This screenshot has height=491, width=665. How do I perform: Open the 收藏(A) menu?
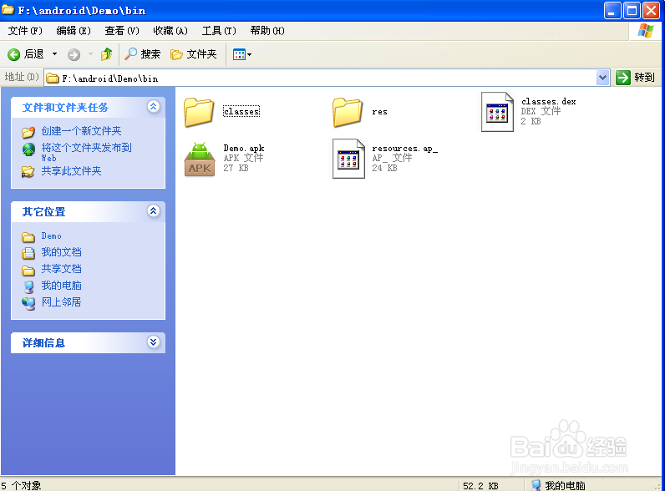[170, 31]
